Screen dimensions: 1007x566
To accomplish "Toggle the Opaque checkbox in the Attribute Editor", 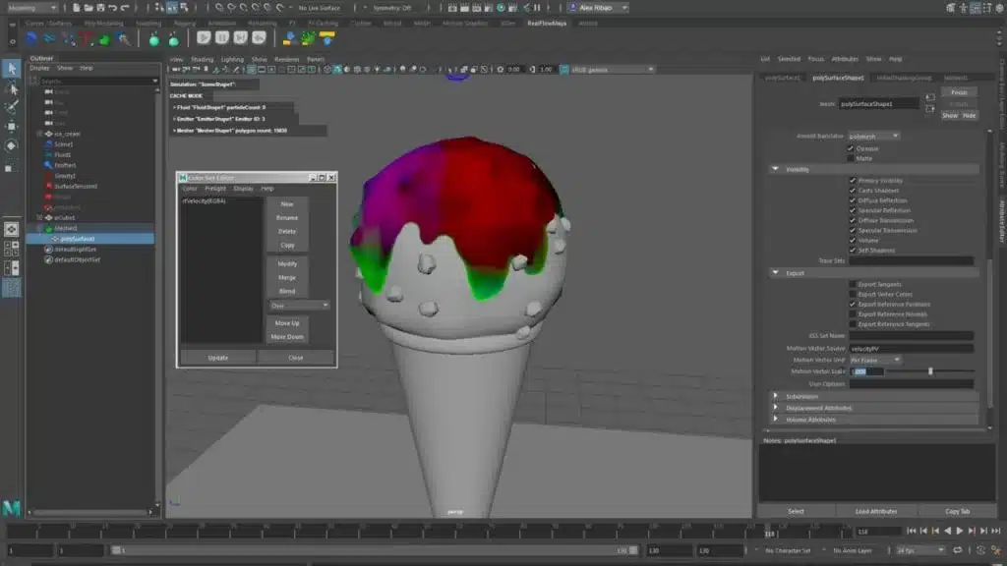I will coord(850,148).
